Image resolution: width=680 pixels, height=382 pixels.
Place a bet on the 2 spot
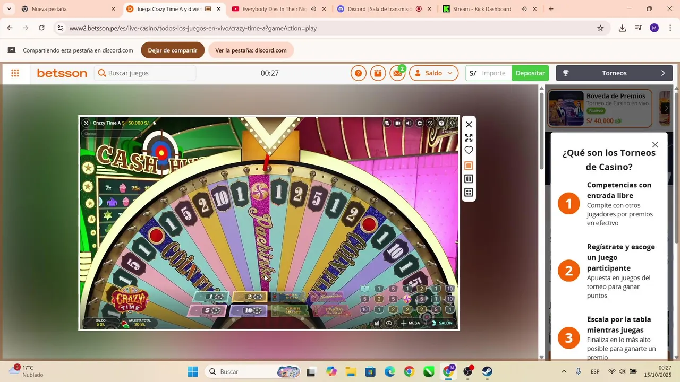click(251, 297)
